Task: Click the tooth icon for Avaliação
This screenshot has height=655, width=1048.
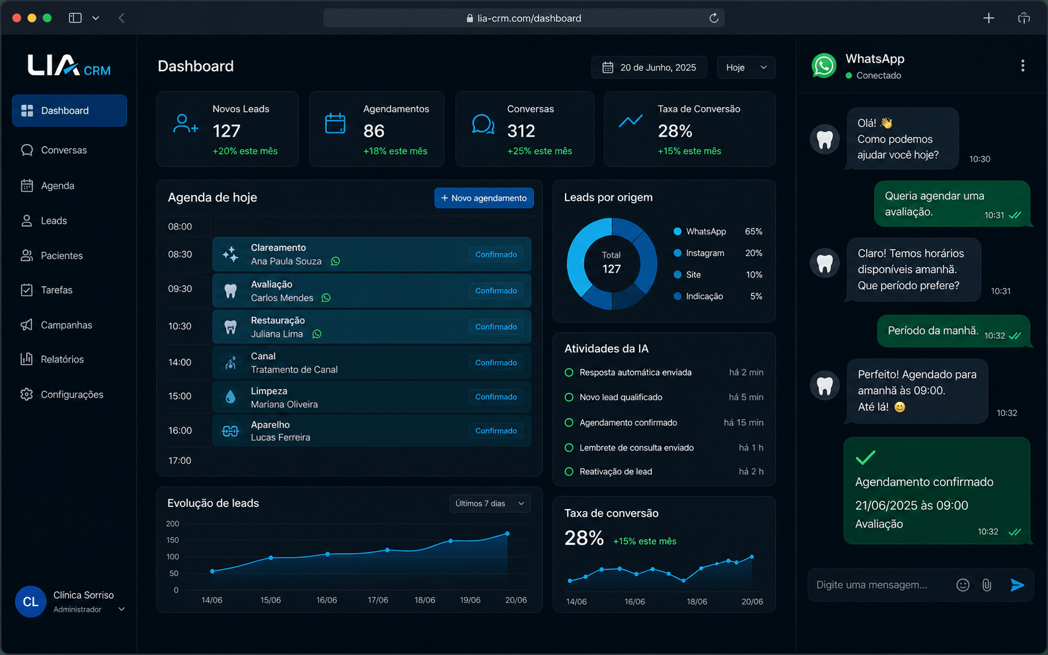Action: pyautogui.click(x=230, y=291)
